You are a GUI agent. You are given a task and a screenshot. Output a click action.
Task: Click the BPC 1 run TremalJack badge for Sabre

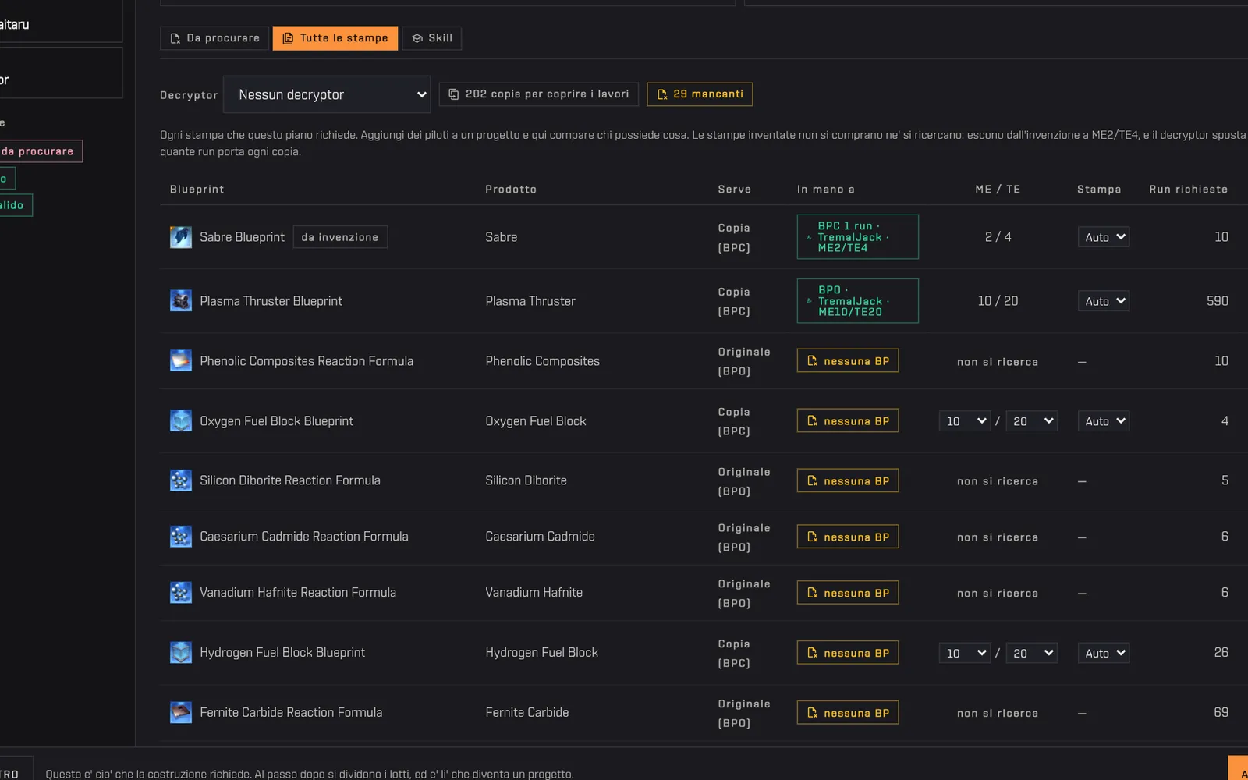click(858, 237)
